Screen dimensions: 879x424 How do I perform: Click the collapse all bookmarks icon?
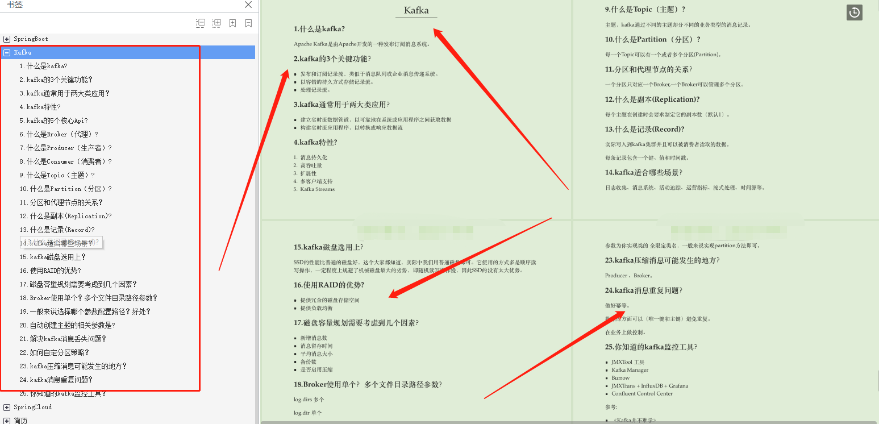point(201,23)
